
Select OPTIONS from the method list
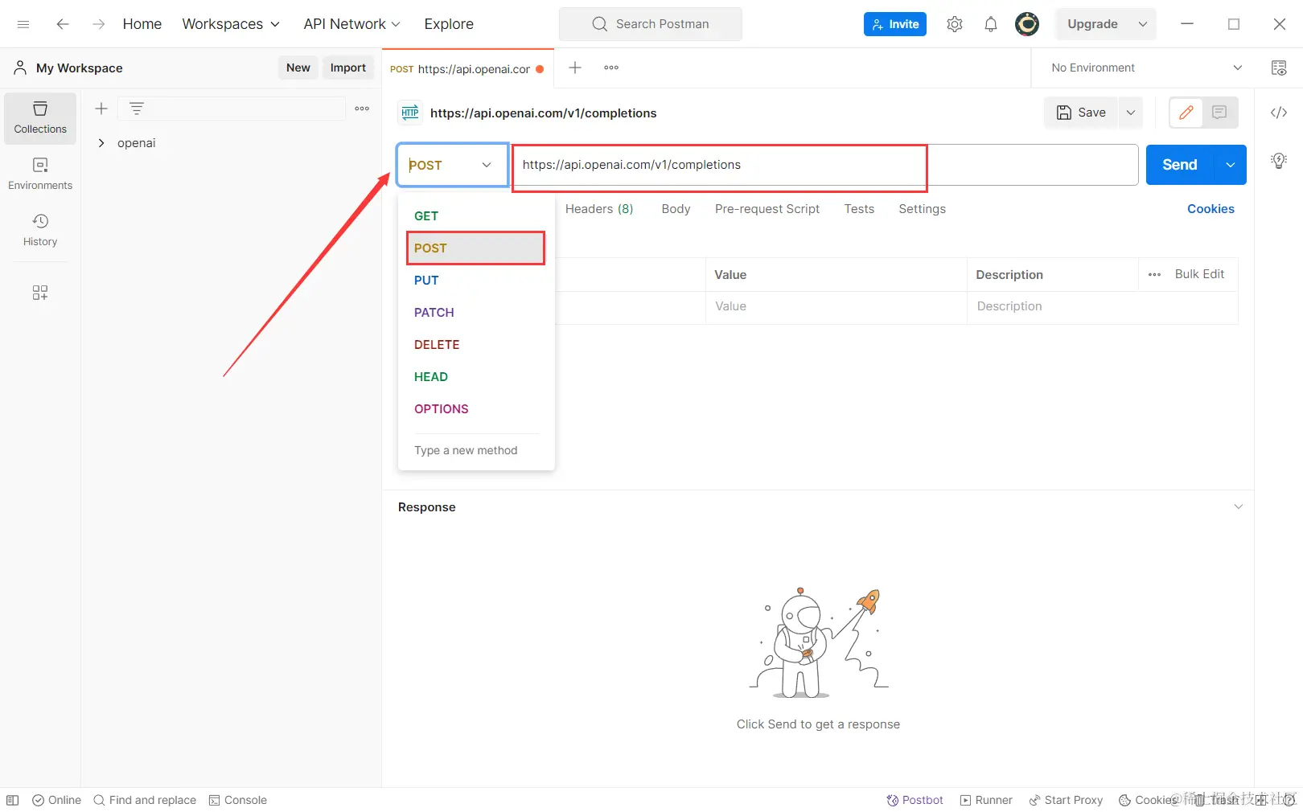click(476, 409)
